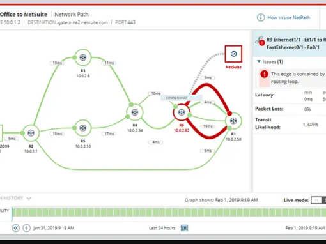Click the R2 router node icon

(31, 133)
